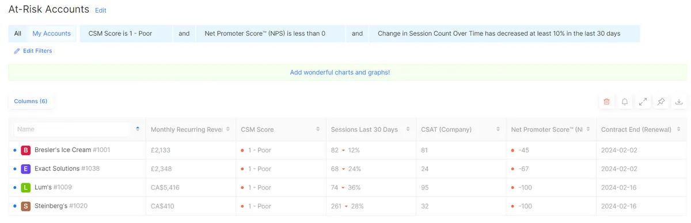Open the Change in Session Count filter
Viewport: 691px width, 223px height.
point(504,33)
